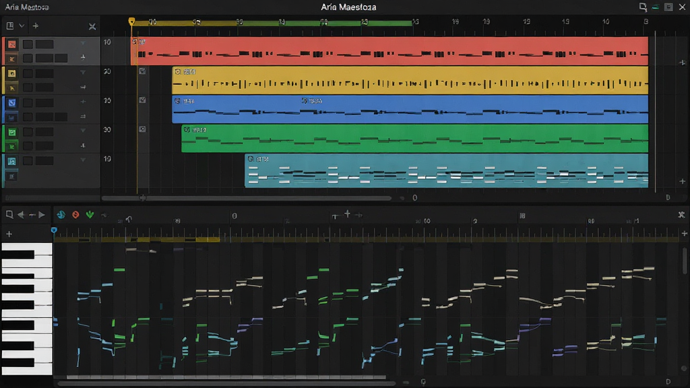Expand the yellow track's triangle dropdown

pos(83,72)
